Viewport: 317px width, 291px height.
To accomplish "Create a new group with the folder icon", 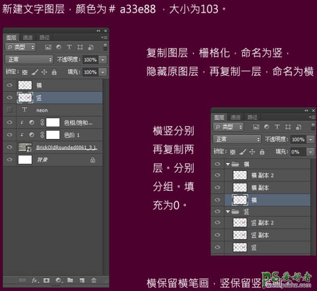I will pyautogui.click(x=70, y=280).
